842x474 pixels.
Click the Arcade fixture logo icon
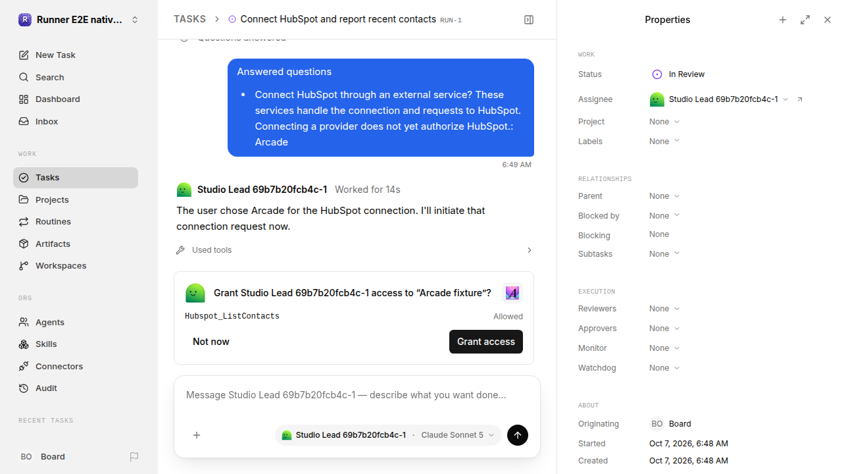tap(512, 293)
